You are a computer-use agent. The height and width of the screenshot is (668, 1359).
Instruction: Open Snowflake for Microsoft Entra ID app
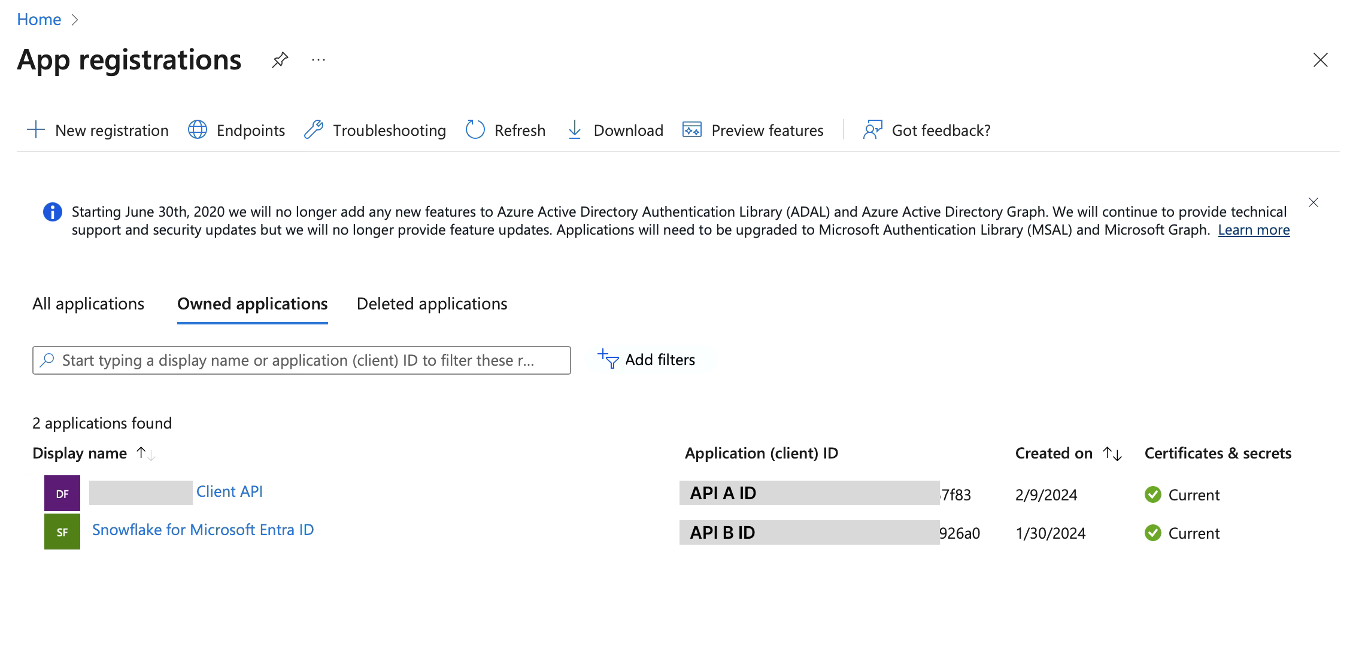pos(203,530)
